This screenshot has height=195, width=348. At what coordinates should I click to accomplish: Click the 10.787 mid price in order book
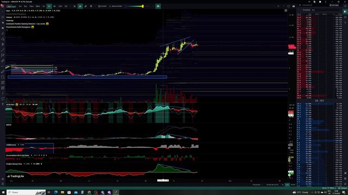319,101
